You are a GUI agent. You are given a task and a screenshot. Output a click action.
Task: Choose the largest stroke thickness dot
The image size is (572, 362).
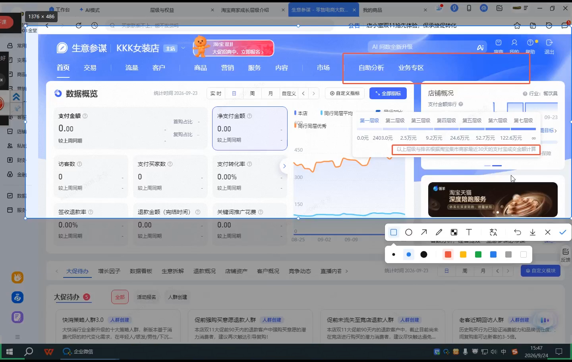(424, 254)
